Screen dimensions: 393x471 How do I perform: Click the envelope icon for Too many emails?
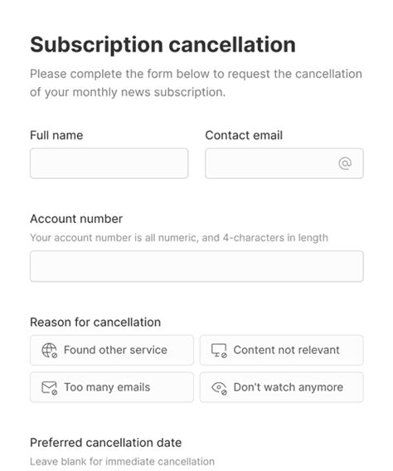(49, 387)
